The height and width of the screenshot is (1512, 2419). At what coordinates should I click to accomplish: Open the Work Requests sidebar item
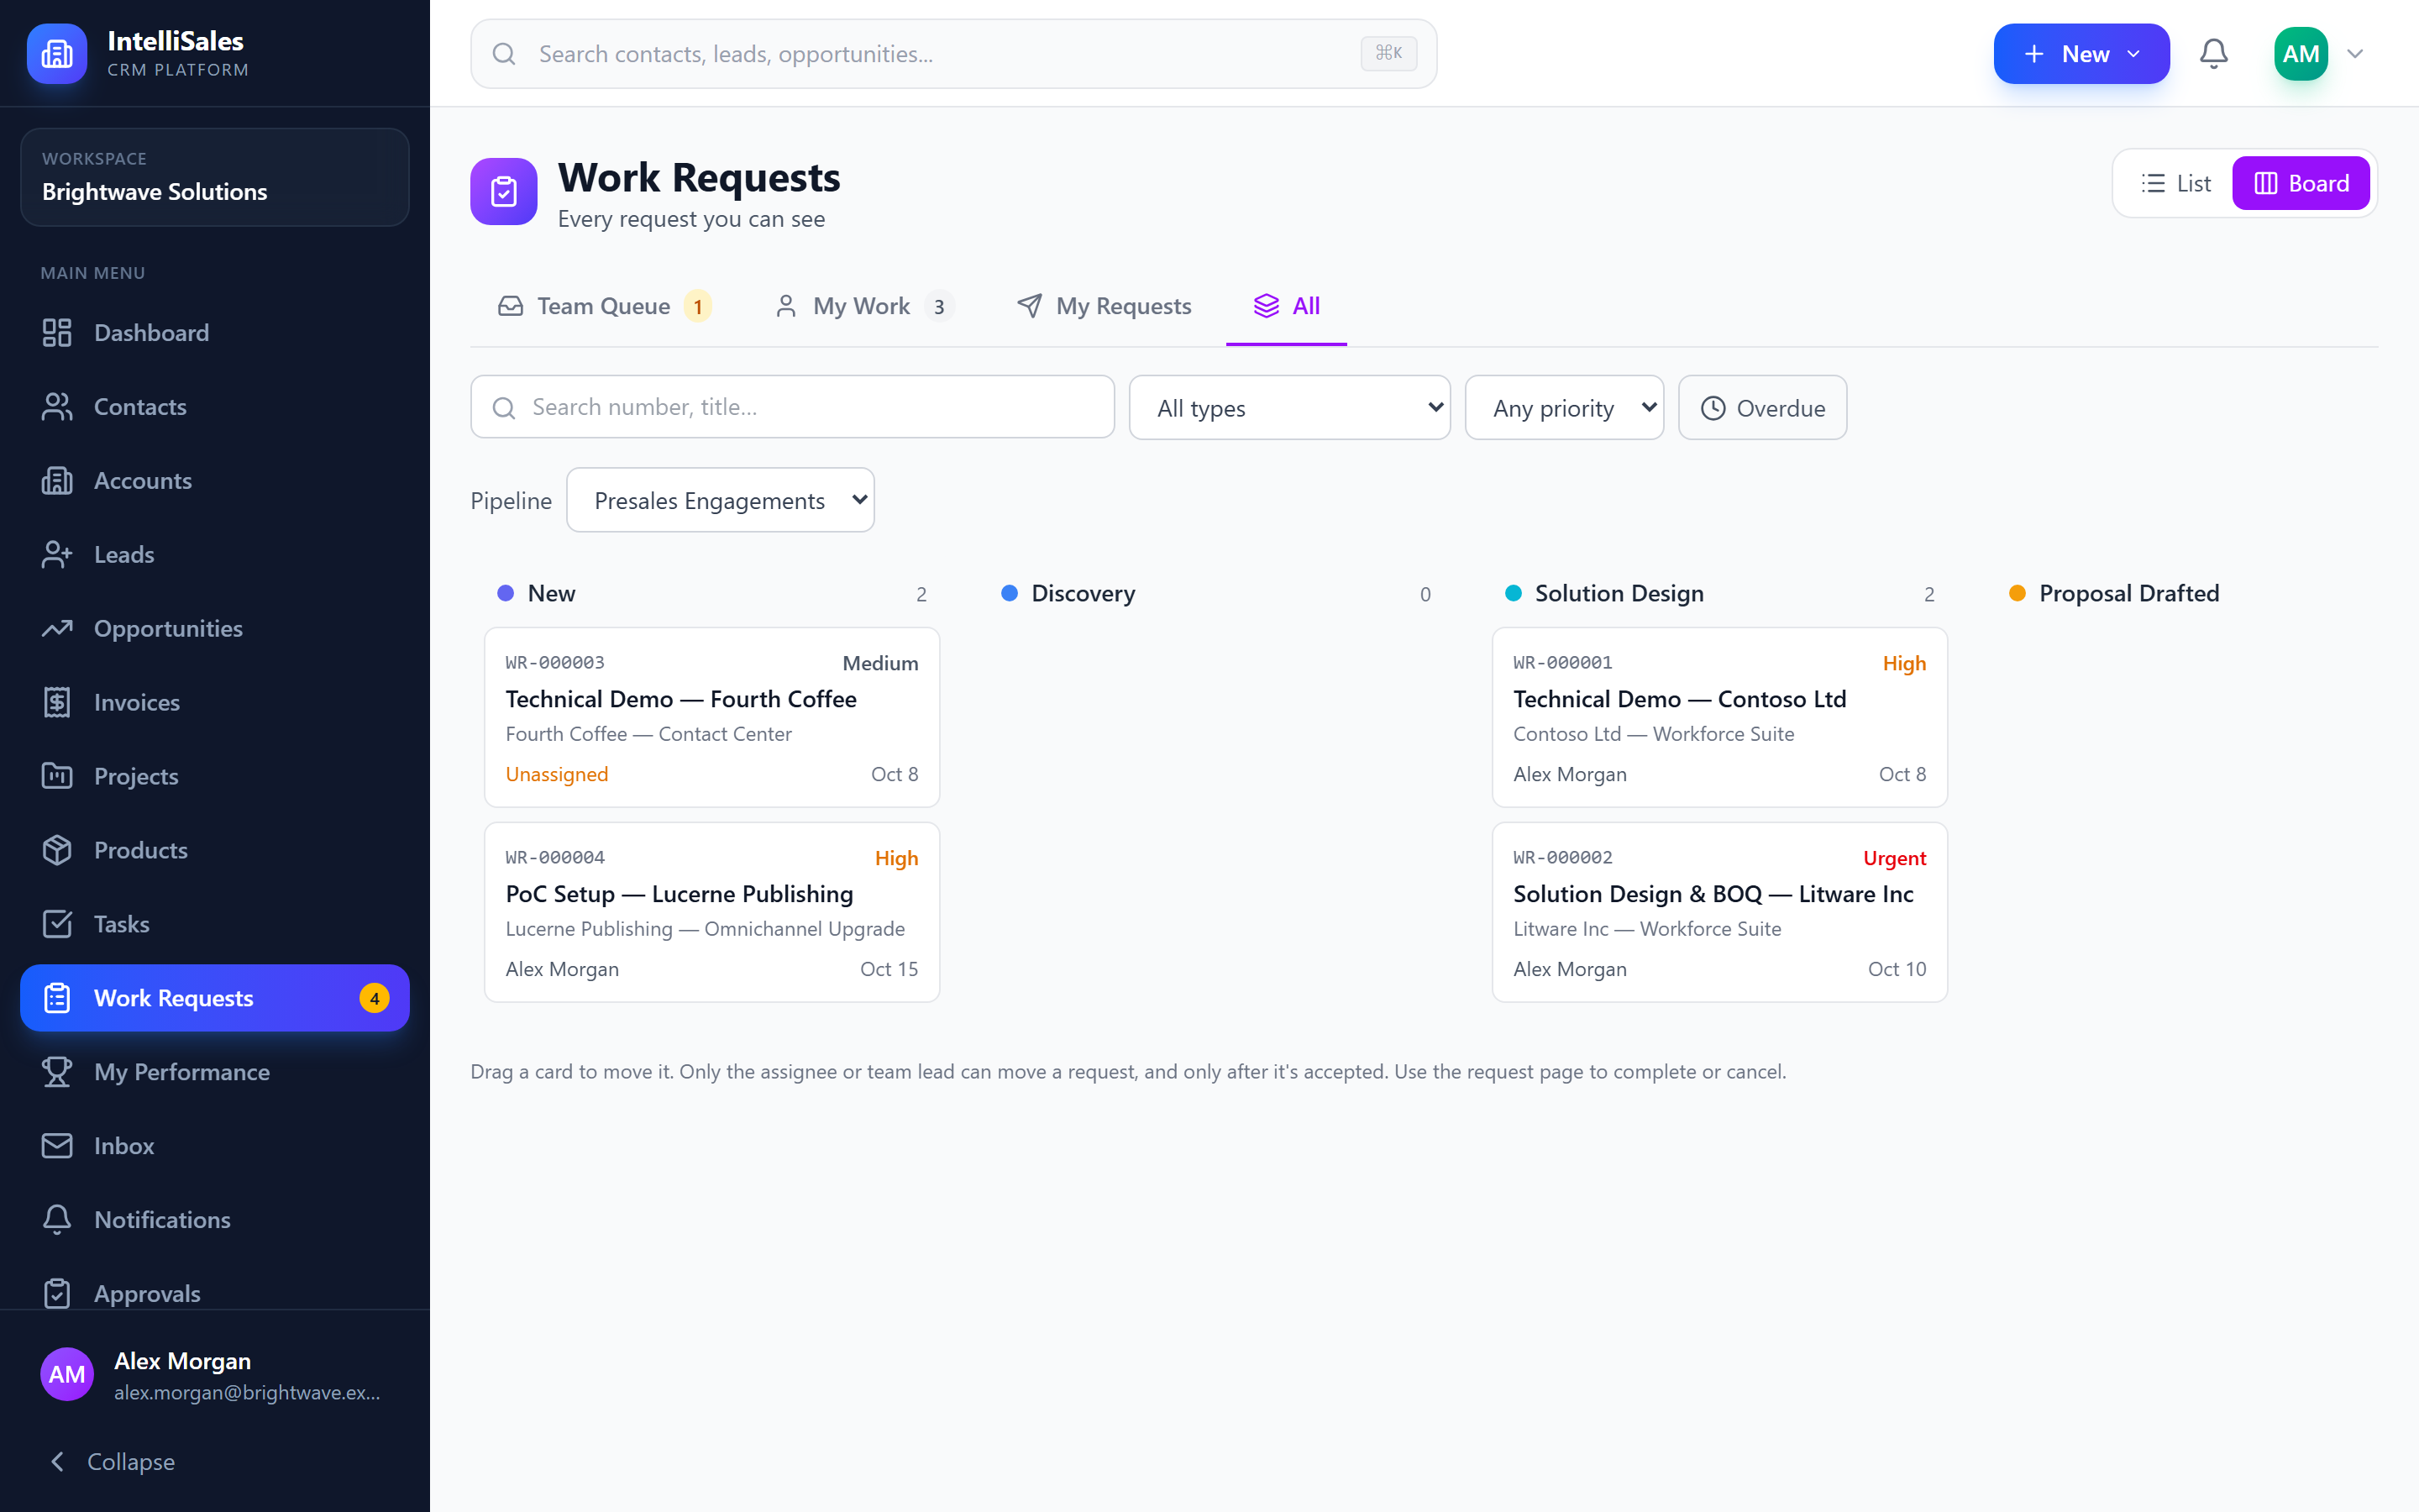[215, 998]
